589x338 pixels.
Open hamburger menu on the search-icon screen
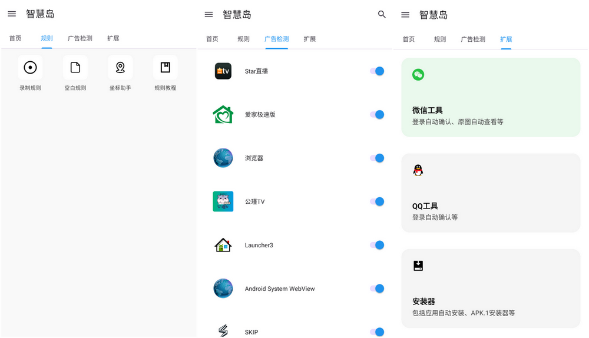pos(209,15)
